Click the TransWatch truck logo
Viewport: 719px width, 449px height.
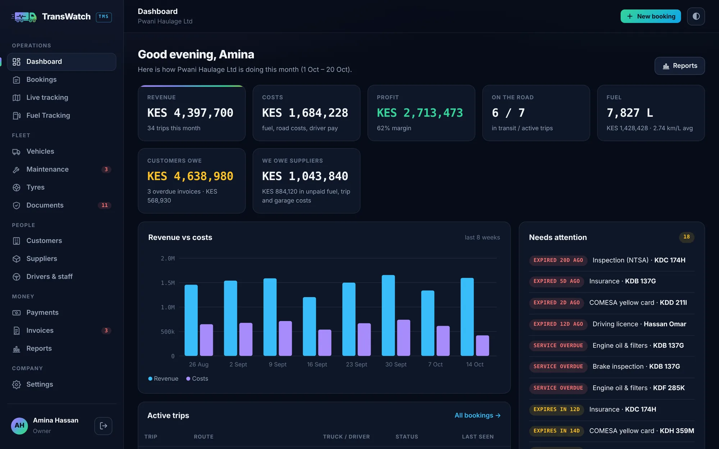(x=24, y=17)
